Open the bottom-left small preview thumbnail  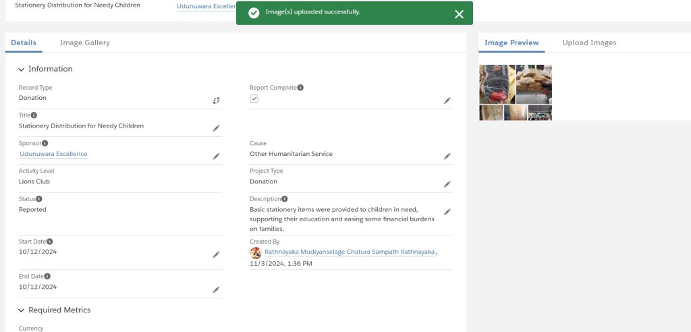[x=491, y=113]
